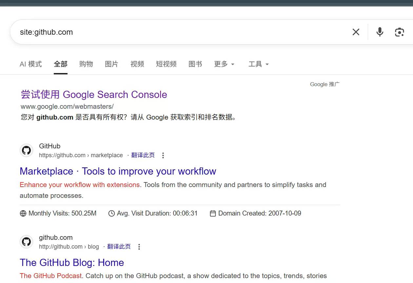Viewport: 413px width, 283px height.
Task: Open the 视频 results tab
Action: 137,64
